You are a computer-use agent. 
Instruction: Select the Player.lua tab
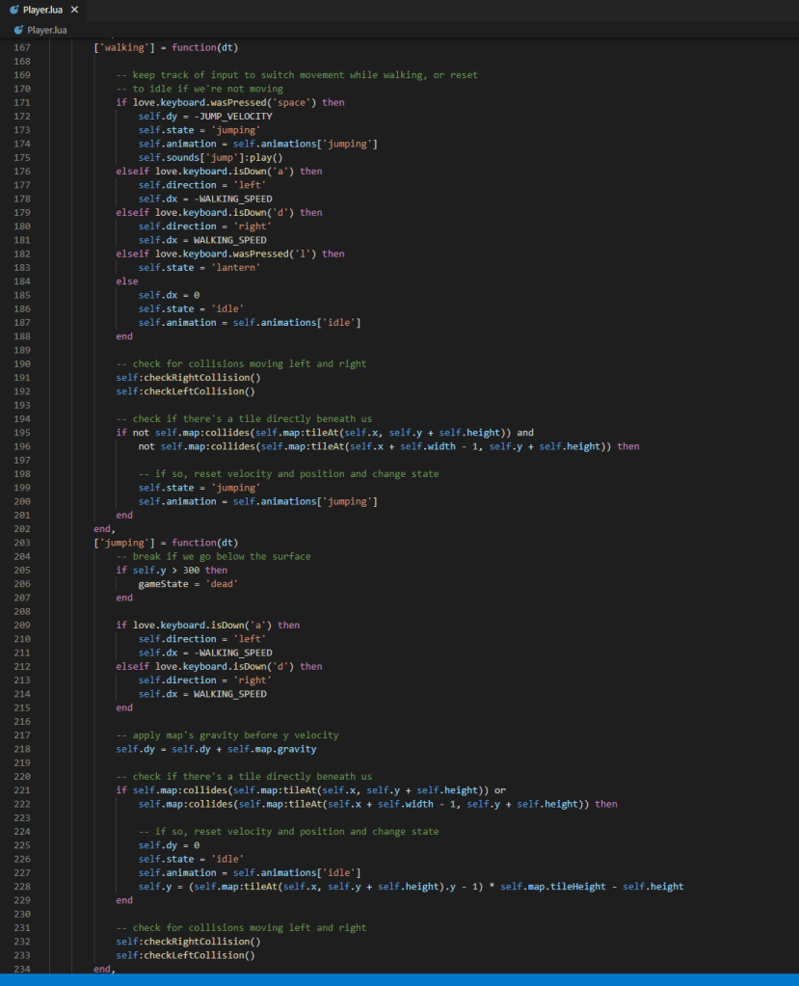(42, 10)
